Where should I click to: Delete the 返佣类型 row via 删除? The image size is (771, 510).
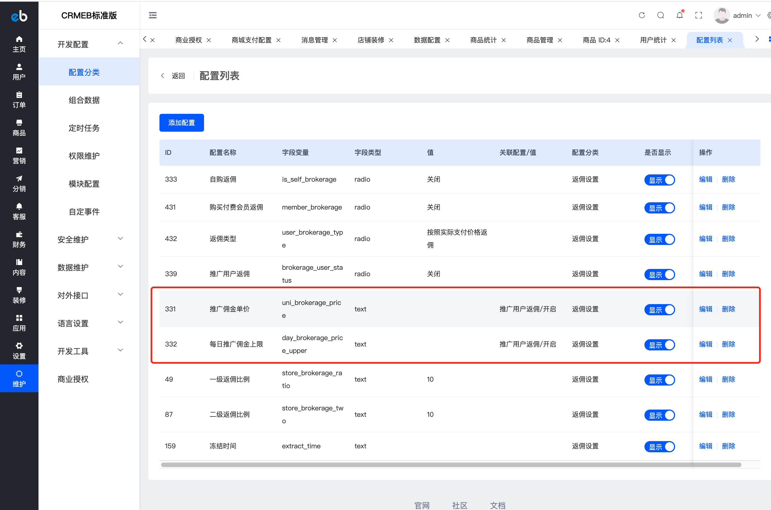click(728, 239)
